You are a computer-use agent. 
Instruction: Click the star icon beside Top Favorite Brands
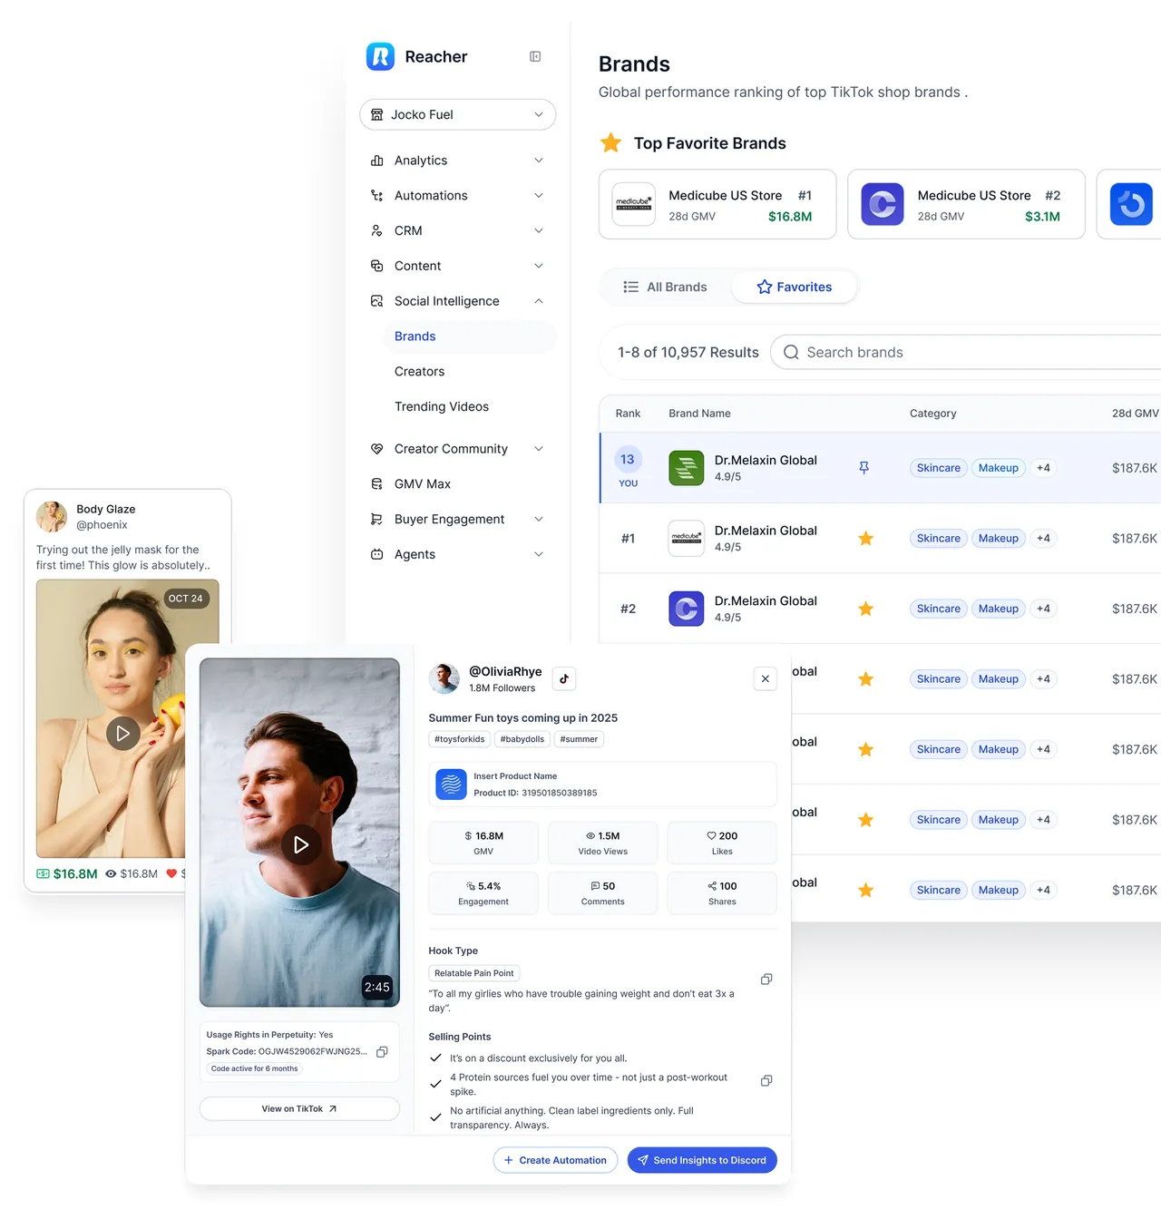click(611, 143)
